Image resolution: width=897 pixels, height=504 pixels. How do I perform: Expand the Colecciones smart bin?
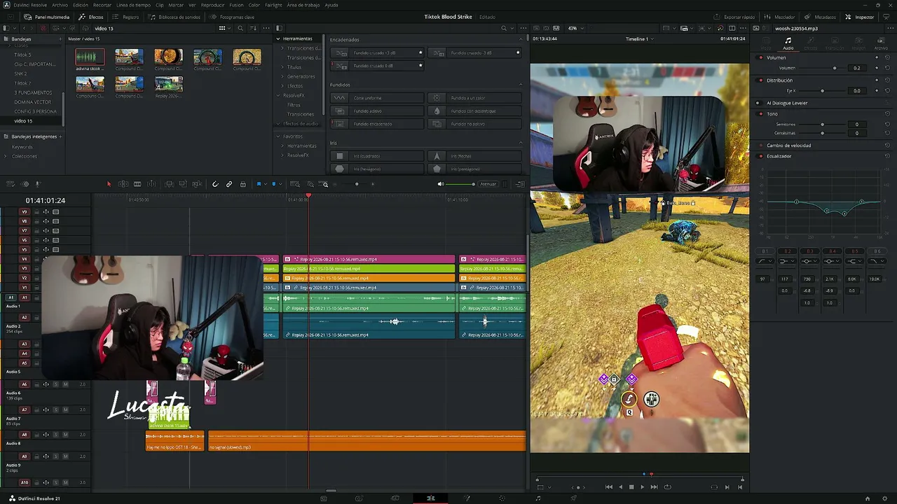[x=6, y=156]
